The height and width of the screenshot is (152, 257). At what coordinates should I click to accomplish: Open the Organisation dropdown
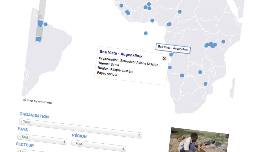(x=80, y=128)
